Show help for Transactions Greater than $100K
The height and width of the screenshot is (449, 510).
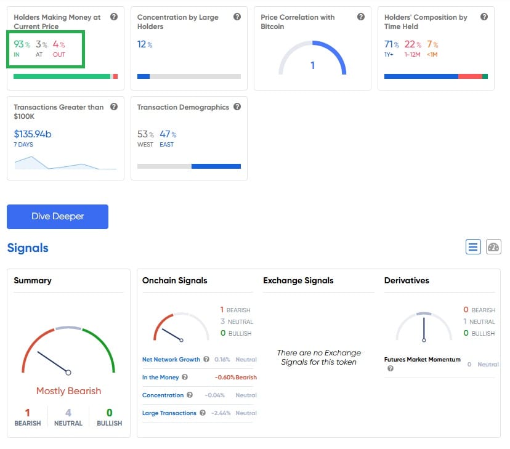click(114, 107)
